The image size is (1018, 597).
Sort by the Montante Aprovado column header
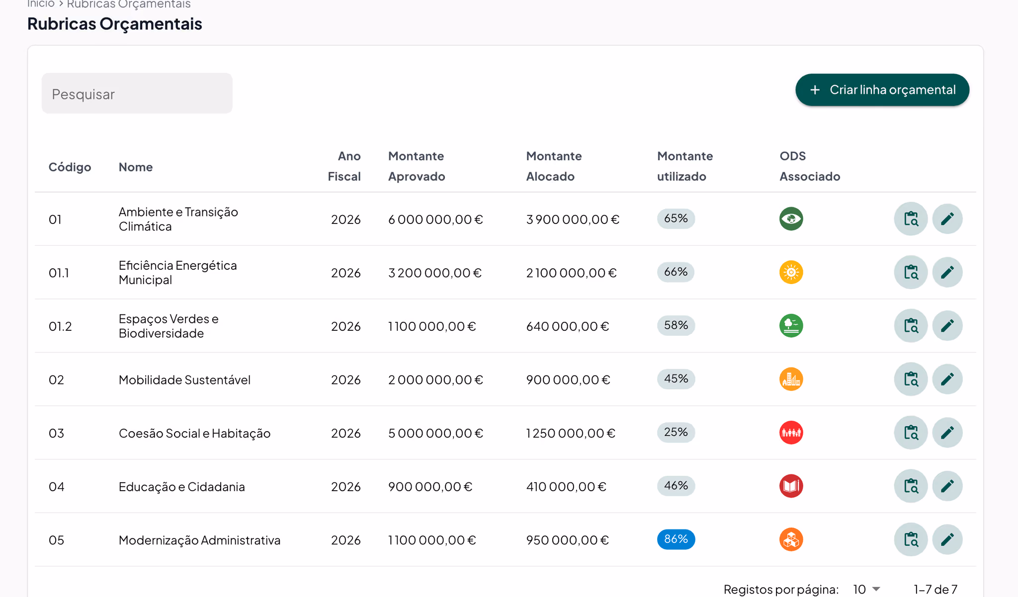(417, 166)
